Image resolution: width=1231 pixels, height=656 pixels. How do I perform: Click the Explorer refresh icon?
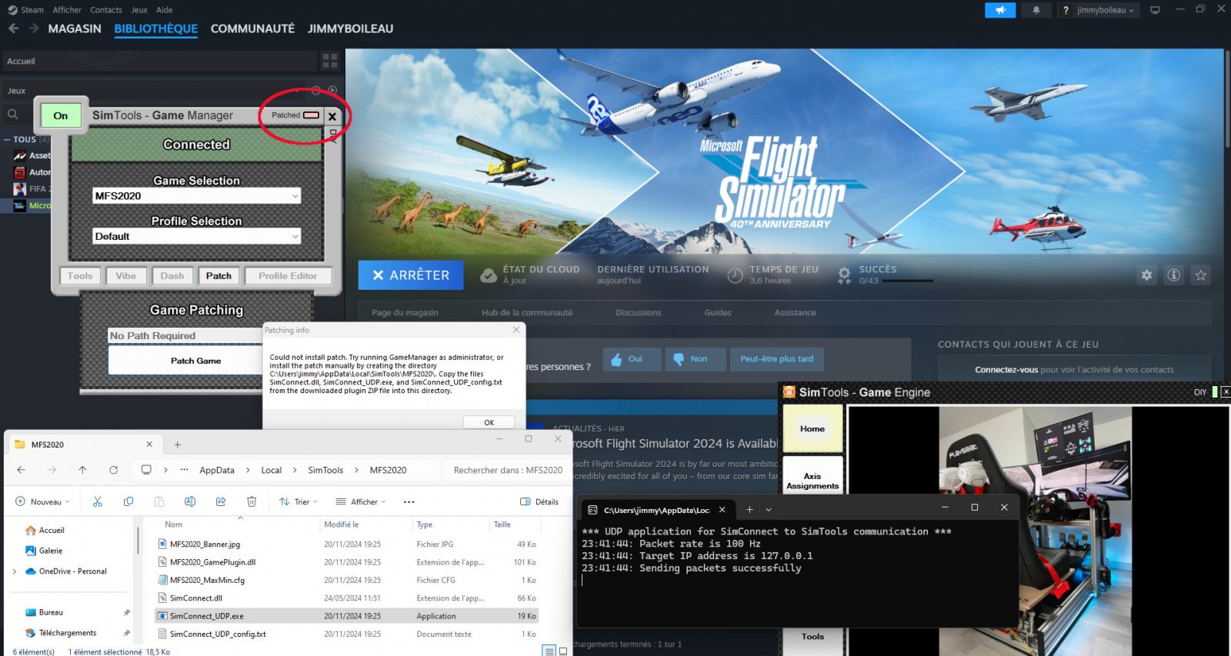click(113, 470)
